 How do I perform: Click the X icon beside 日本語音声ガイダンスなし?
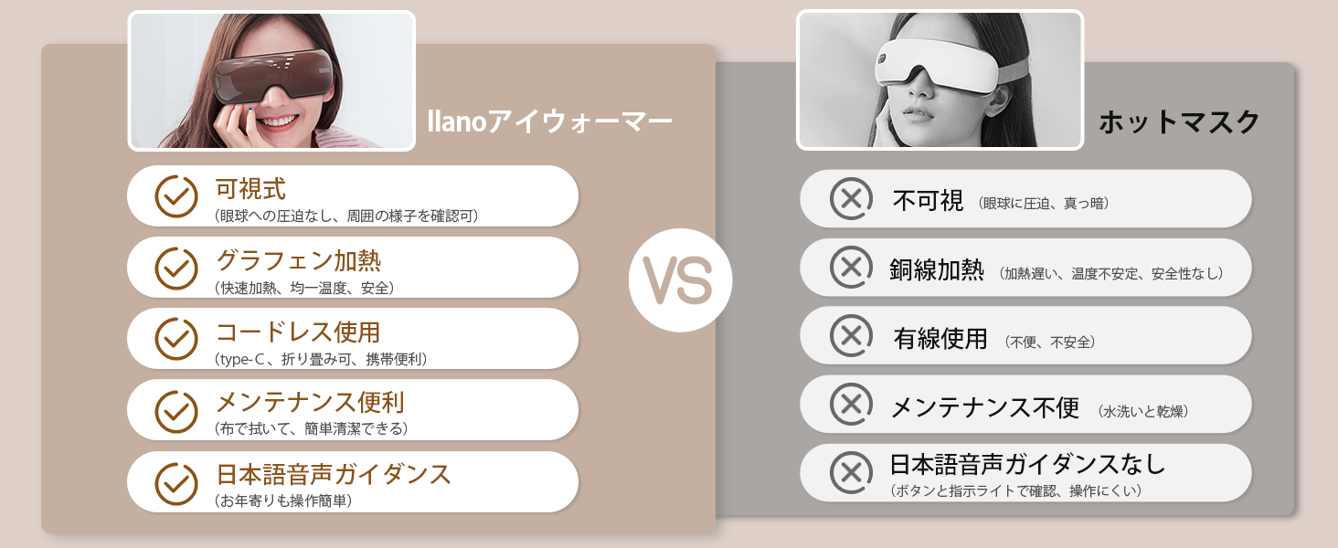850,472
